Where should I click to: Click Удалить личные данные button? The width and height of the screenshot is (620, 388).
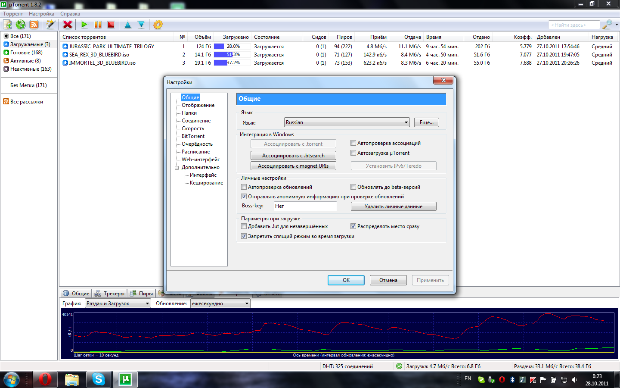point(394,207)
